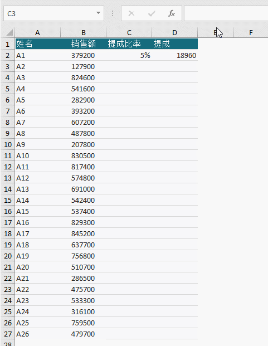Select column A header
This screenshot has width=268, height=346.
click(x=37, y=33)
